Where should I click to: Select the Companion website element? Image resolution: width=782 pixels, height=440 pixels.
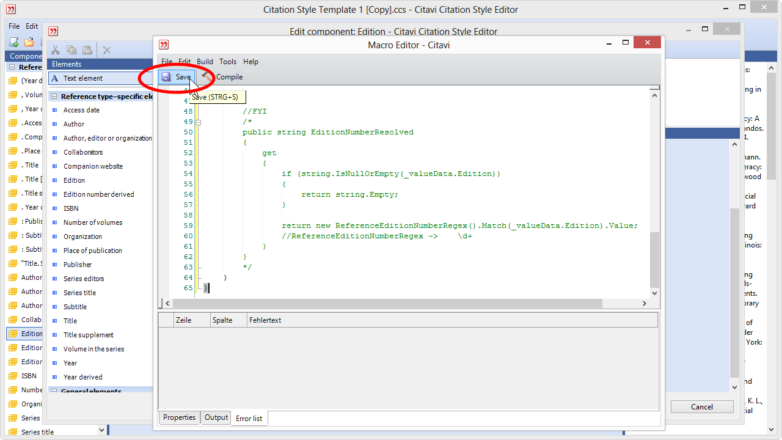click(93, 166)
